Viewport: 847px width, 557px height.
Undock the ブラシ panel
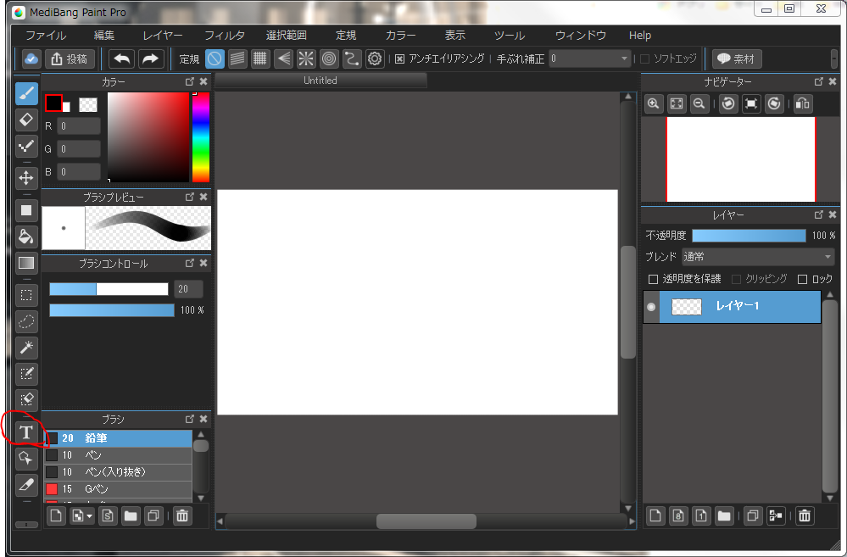click(190, 420)
